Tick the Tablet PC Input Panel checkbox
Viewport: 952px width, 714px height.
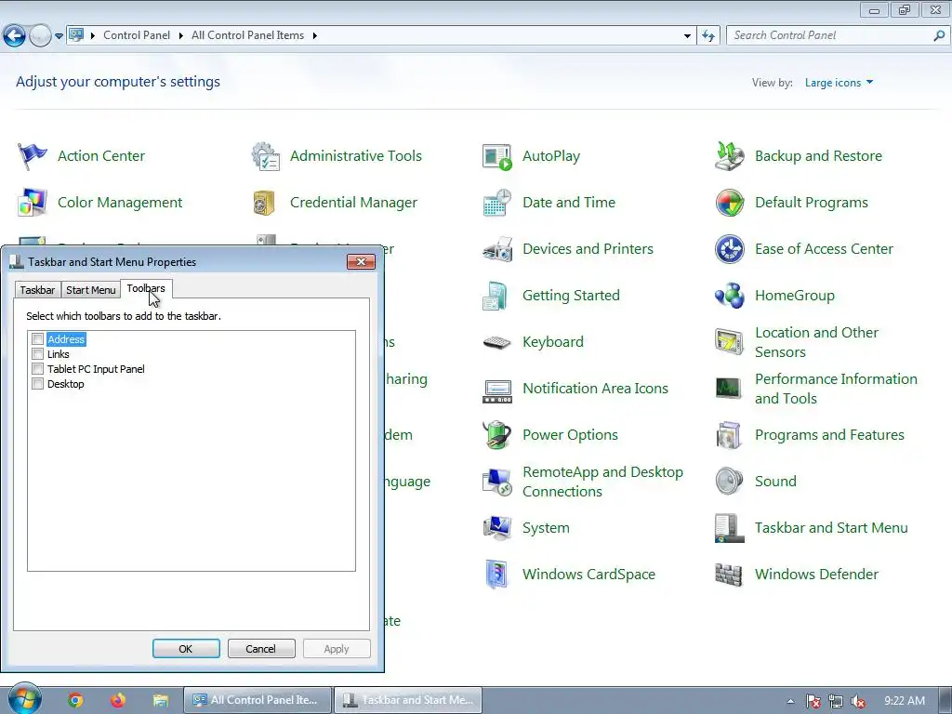tap(37, 368)
